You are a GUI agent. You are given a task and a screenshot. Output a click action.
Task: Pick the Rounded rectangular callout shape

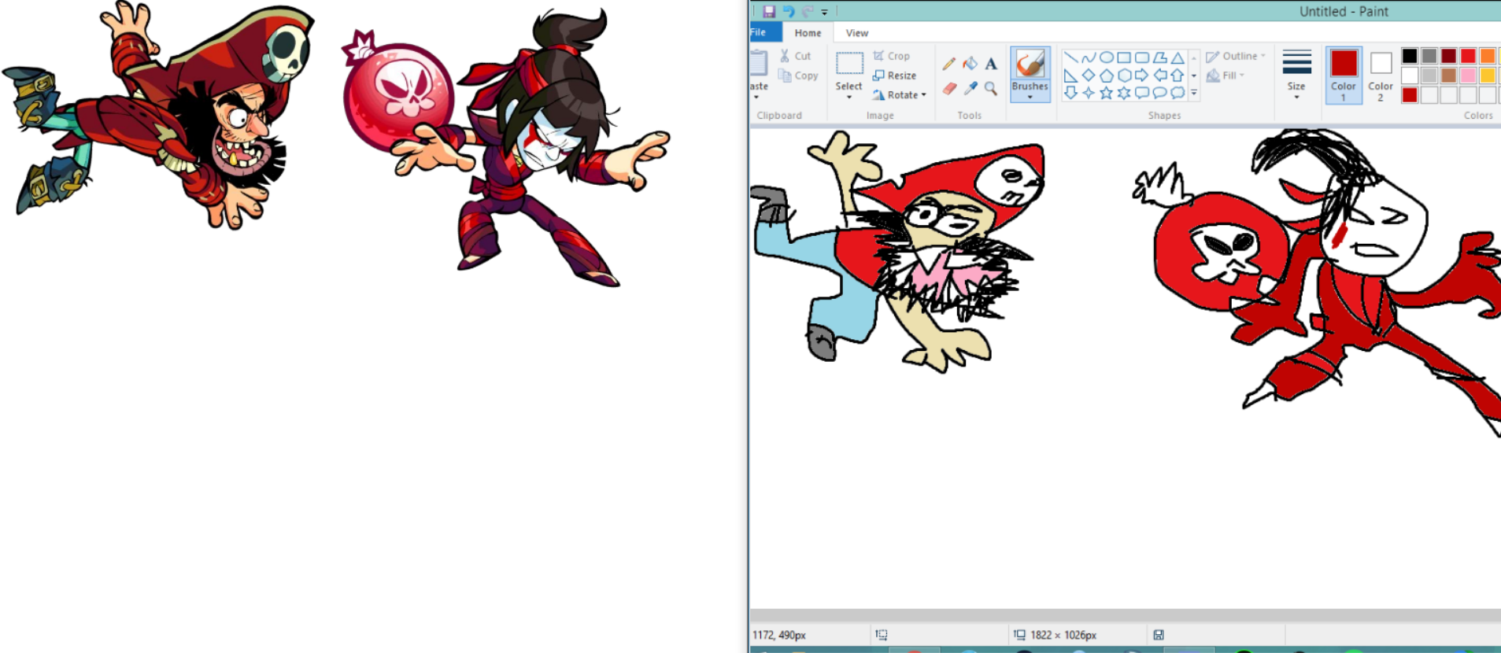point(1142,93)
